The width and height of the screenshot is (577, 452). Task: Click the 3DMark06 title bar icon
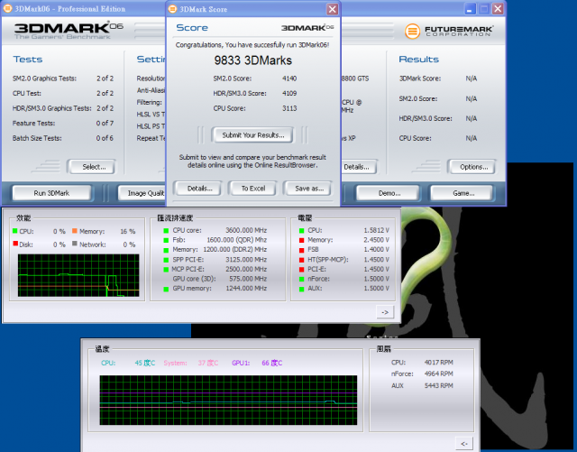pos(7,8)
